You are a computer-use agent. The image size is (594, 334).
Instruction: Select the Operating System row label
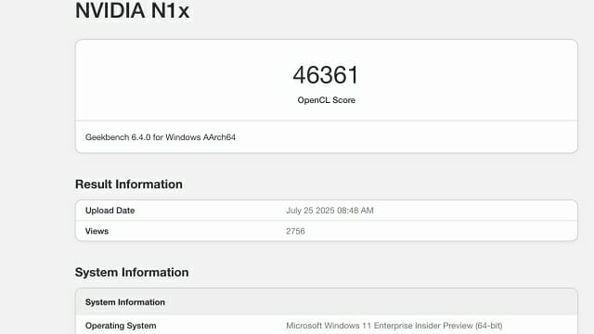click(x=121, y=326)
